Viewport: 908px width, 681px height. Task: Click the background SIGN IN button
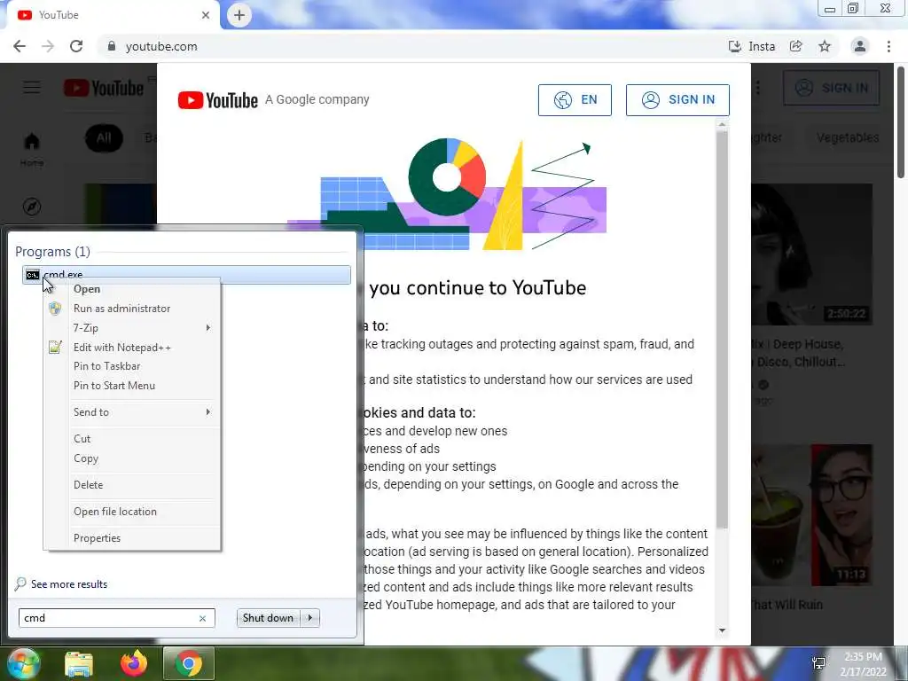[x=832, y=88]
